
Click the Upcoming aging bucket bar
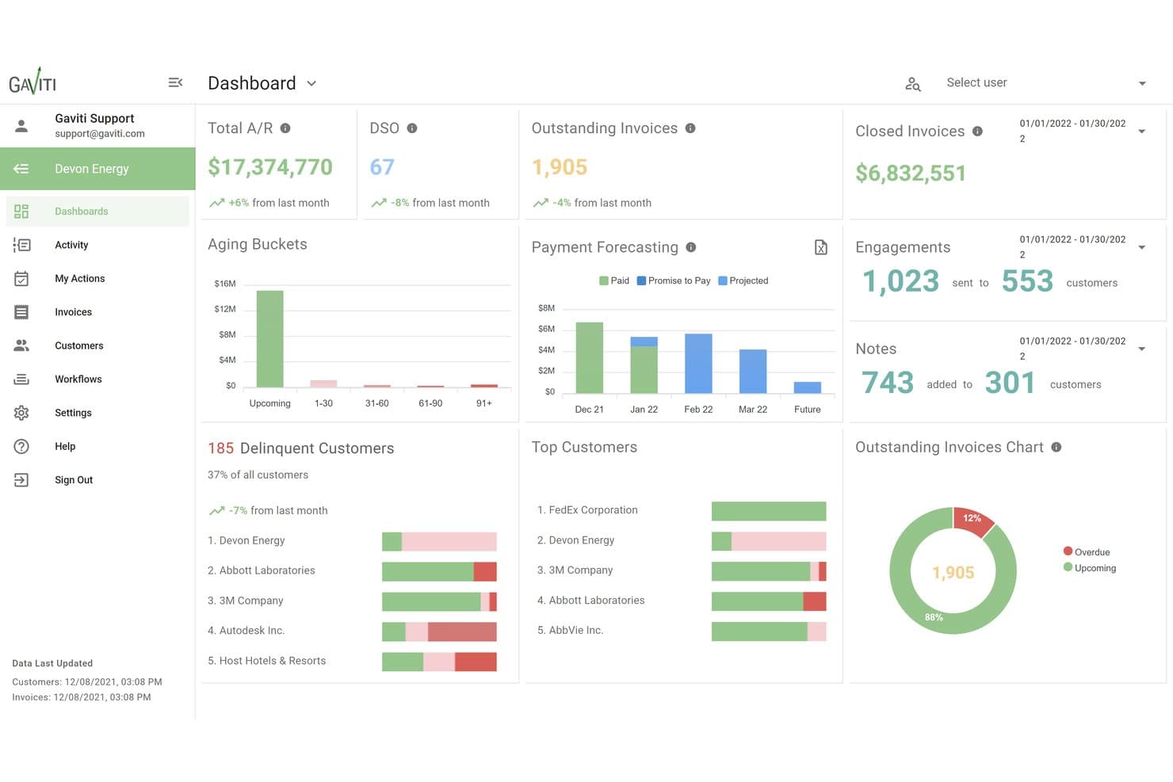(x=269, y=339)
